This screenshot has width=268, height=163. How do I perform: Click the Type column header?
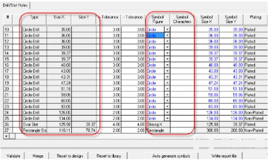tap(34, 19)
